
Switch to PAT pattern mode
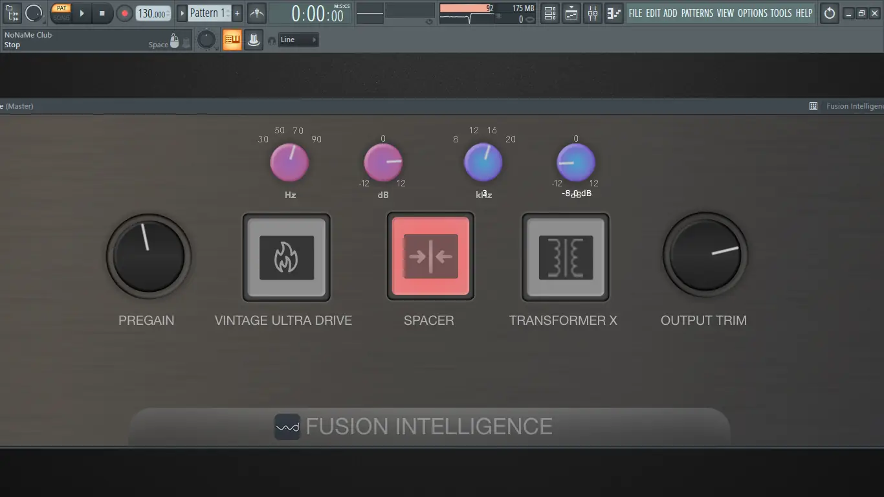coord(61,8)
